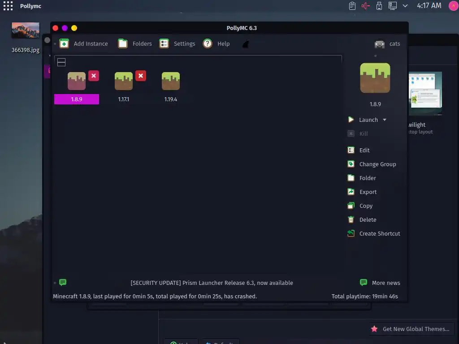
Task: Open Settings via its toolbar icon
Action: pos(164,43)
